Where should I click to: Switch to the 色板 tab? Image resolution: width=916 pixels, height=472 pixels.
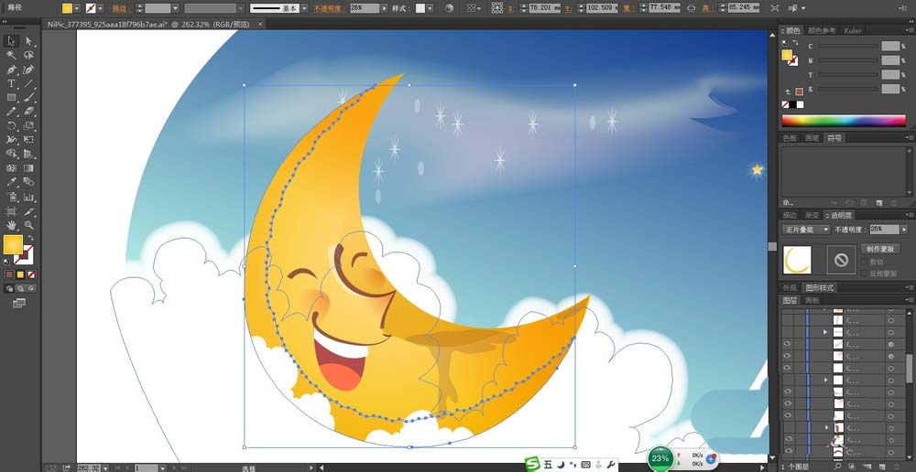(x=790, y=138)
